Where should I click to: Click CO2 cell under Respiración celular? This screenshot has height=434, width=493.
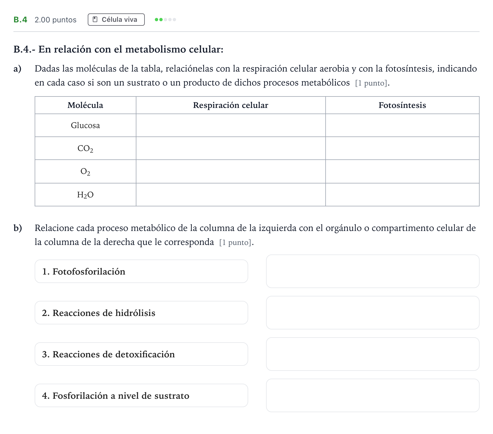231,148
